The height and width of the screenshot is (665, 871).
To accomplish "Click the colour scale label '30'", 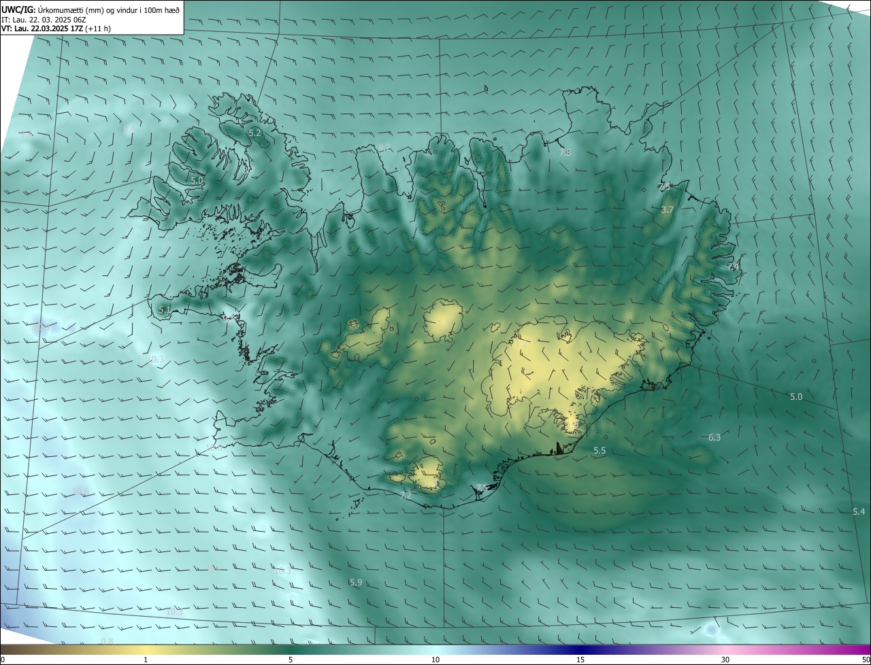I will [725, 660].
